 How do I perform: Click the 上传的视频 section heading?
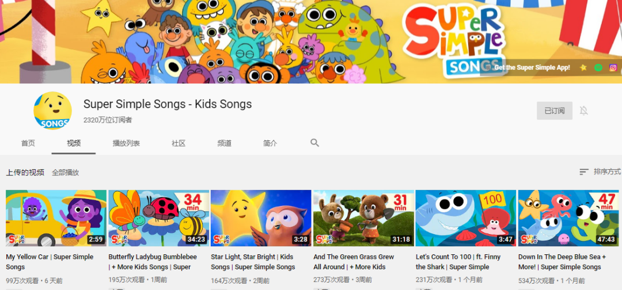tap(25, 173)
